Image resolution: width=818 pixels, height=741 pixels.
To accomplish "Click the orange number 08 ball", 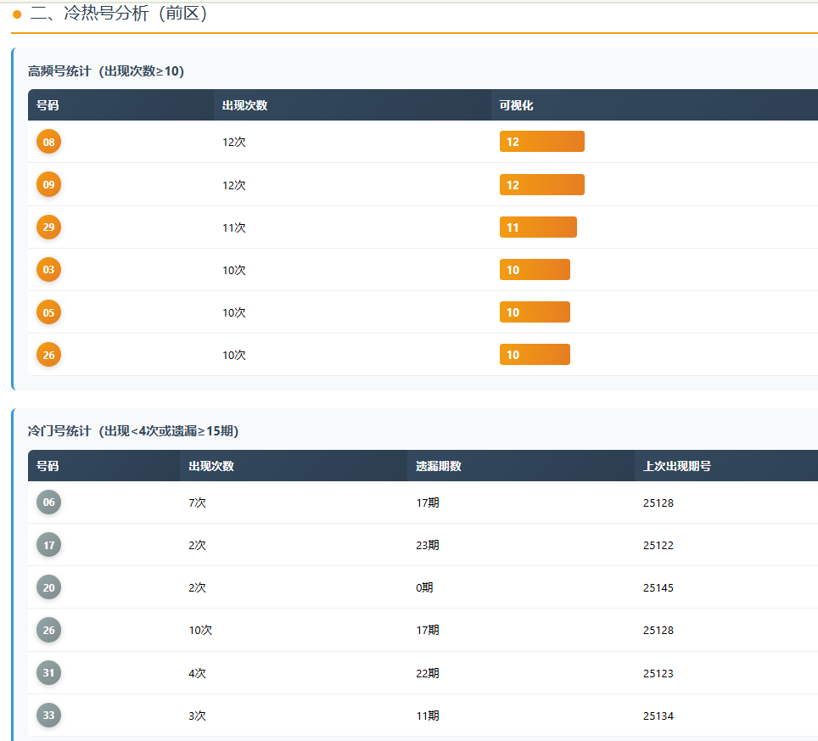I will 48,142.
